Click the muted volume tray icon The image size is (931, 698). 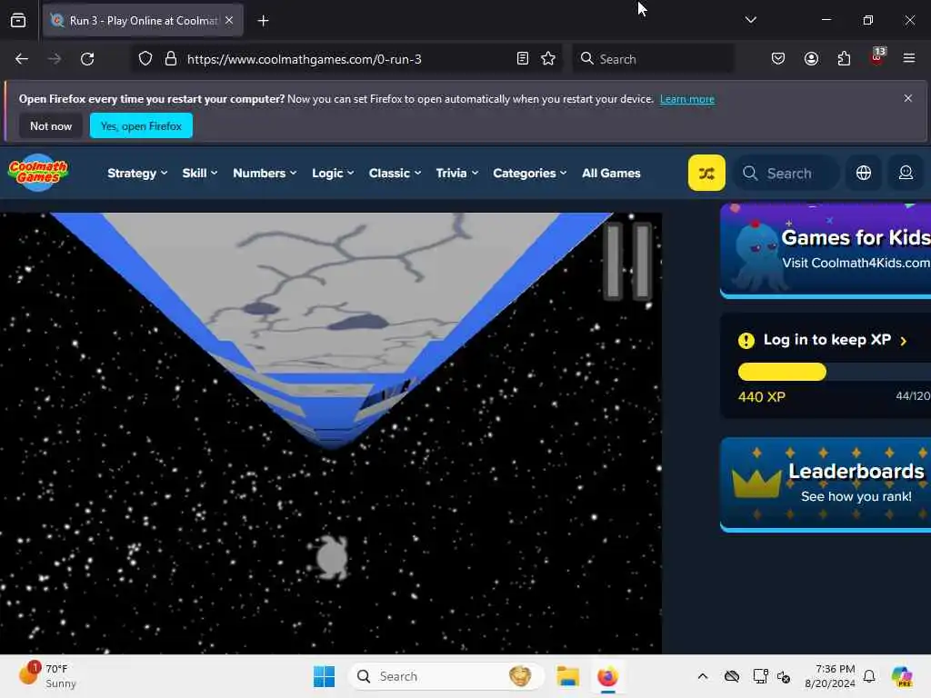coord(784,676)
